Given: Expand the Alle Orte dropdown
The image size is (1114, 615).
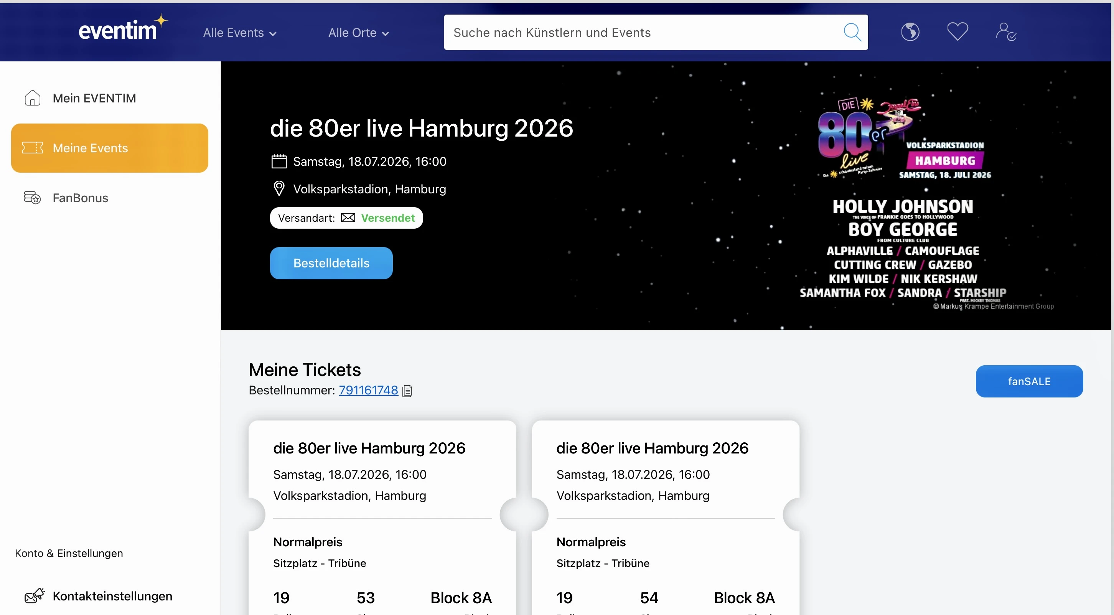Looking at the screenshot, I should tap(359, 33).
